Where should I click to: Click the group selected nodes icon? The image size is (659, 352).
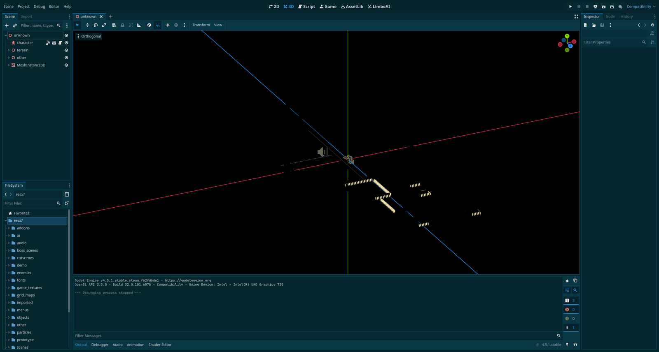click(131, 25)
